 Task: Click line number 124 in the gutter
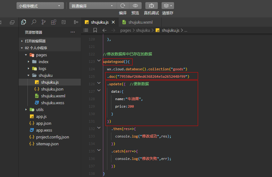pyautogui.click(x=92, y=69)
